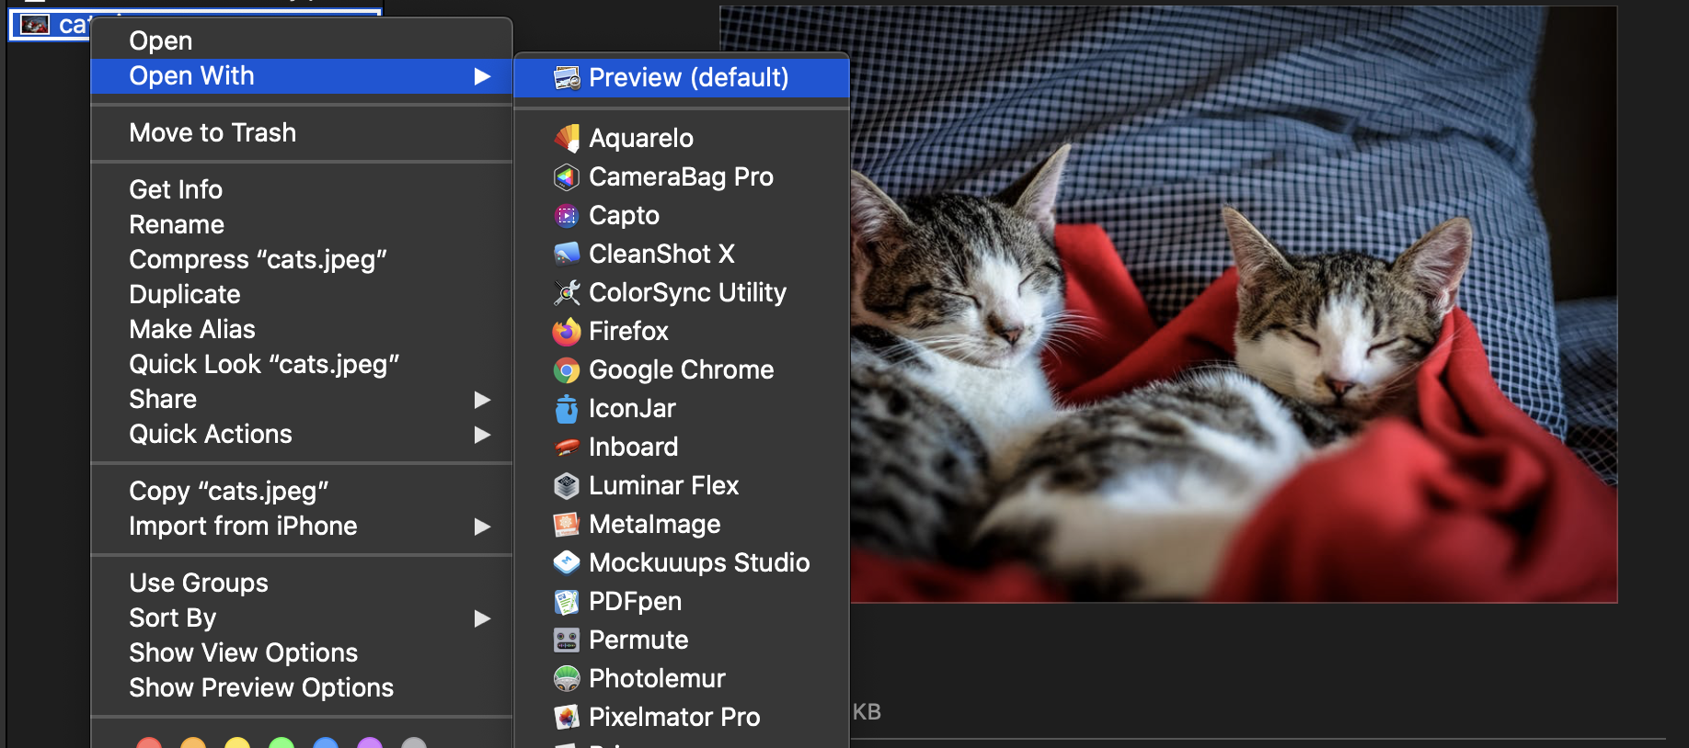The width and height of the screenshot is (1689, 748).
Task: Select the Pixelmator Pro app icon
Action: click(x=567, y=718)
